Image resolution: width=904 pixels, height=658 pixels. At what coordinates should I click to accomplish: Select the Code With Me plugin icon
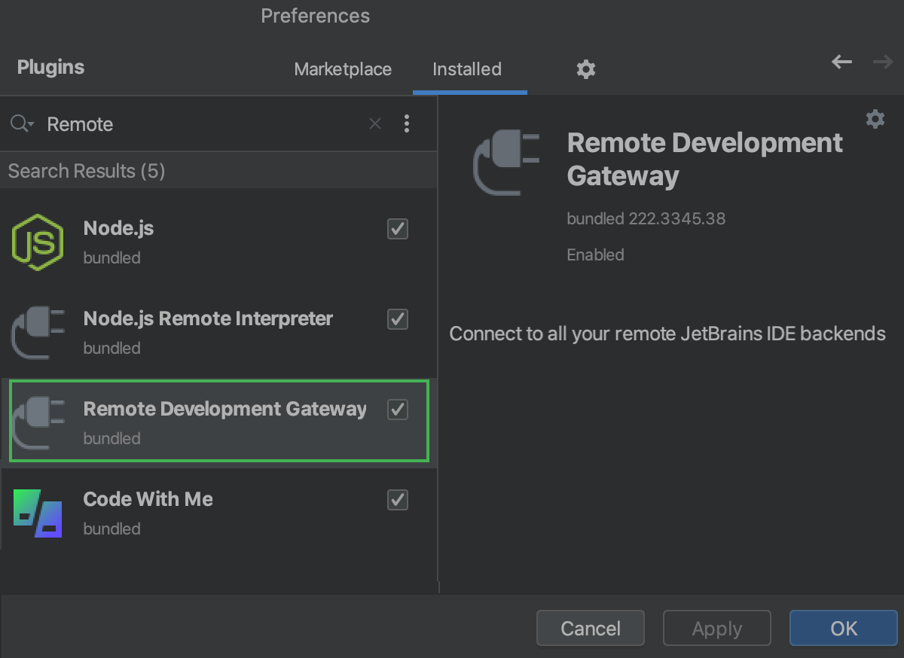[38, 512]
